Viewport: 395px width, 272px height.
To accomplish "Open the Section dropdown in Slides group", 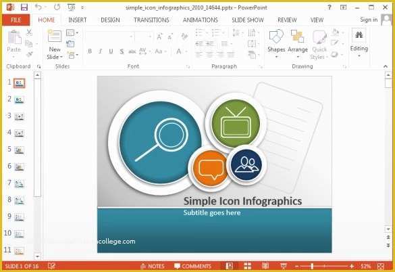I will (x=72, y=55).
